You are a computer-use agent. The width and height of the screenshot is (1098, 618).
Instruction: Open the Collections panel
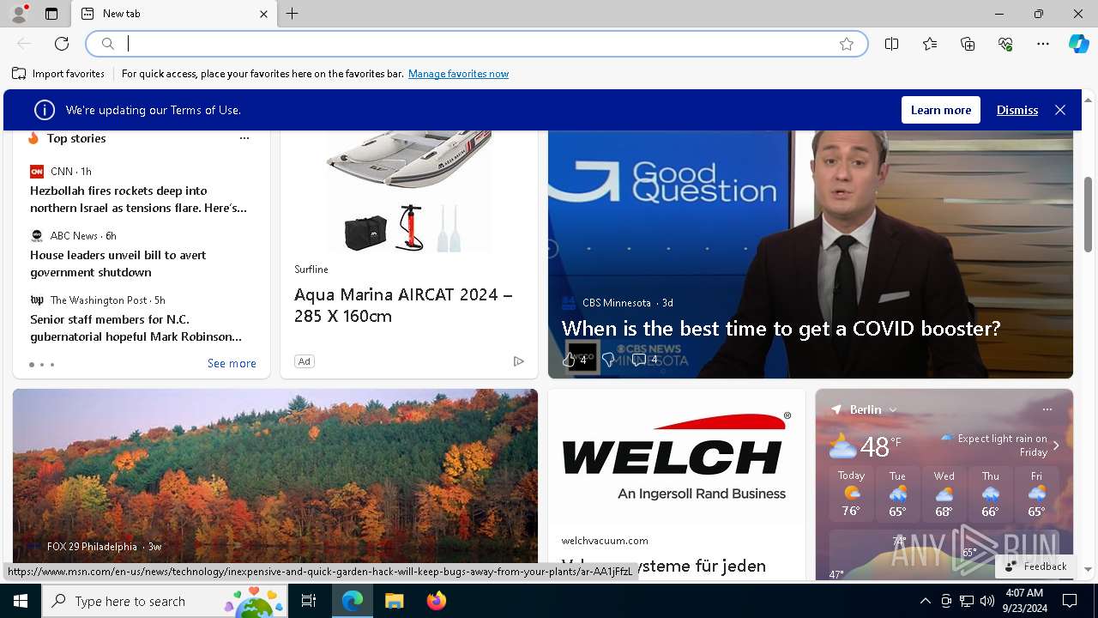[x=968, y=44]
